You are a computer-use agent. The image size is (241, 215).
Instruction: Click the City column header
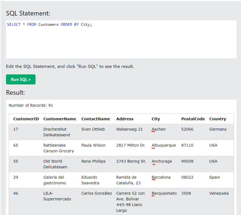coord(156,119)
